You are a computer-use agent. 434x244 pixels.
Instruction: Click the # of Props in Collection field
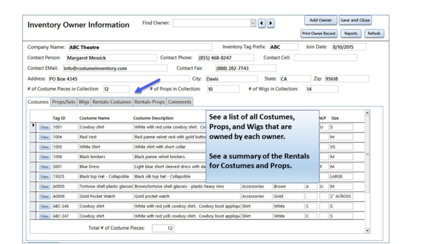click(x=224, y=89)
